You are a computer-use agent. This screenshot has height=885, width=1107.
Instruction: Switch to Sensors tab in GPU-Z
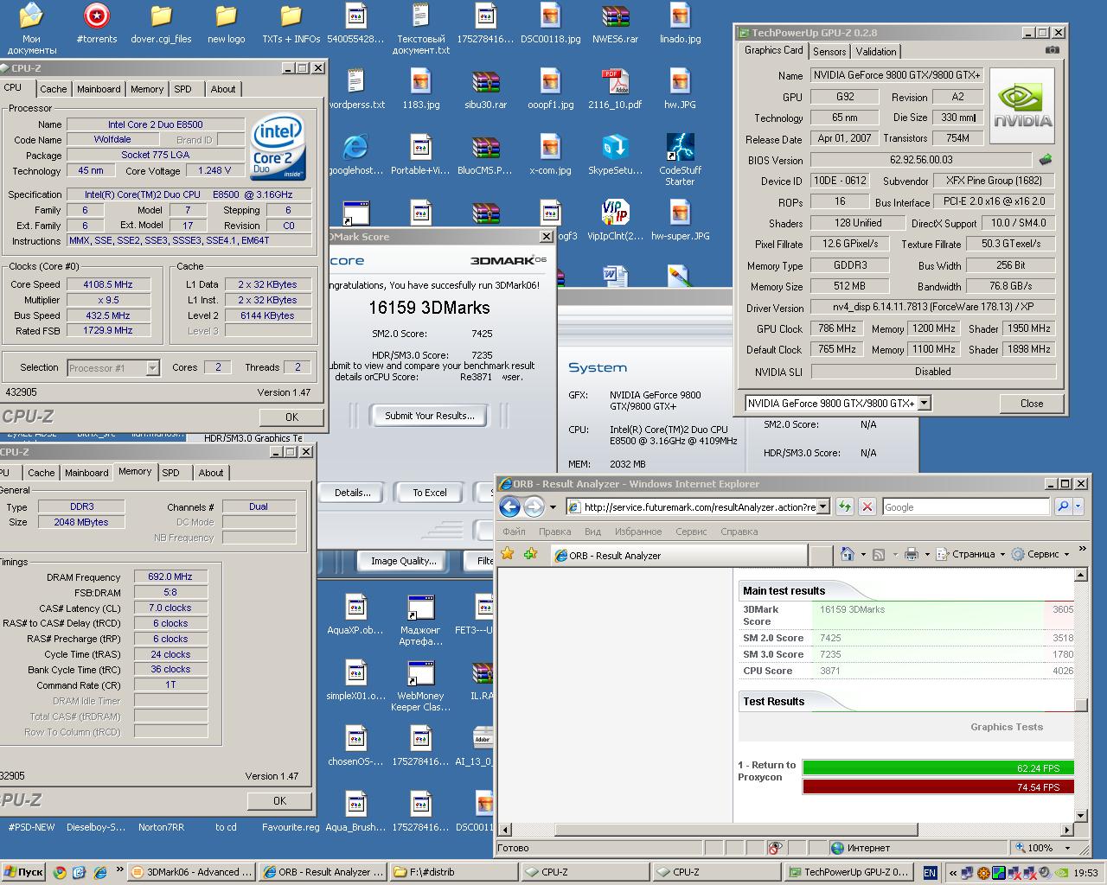829,52
